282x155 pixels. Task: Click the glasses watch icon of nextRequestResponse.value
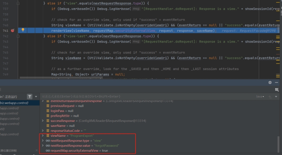coord(48,146)
